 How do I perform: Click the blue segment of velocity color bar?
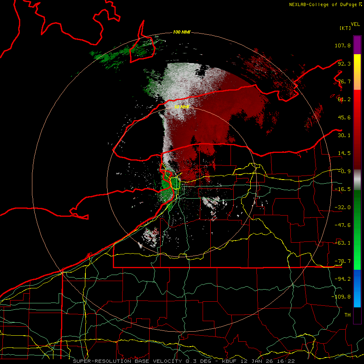[357, 288]
